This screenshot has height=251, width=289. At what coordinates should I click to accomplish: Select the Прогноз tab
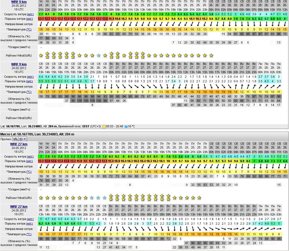pos(6,139)
